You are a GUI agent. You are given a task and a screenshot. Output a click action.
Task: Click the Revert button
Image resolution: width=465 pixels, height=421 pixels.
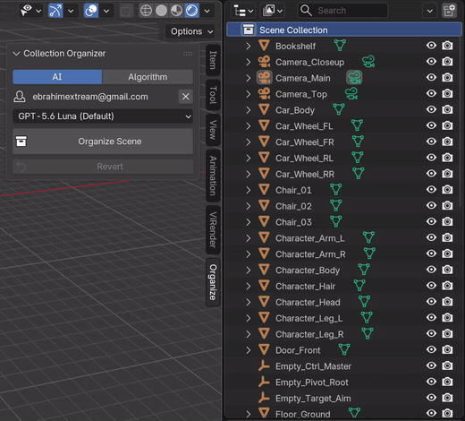(103, 167)
